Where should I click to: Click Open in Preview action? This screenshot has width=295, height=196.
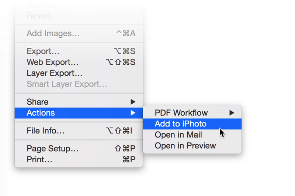[x=185, y=146]
